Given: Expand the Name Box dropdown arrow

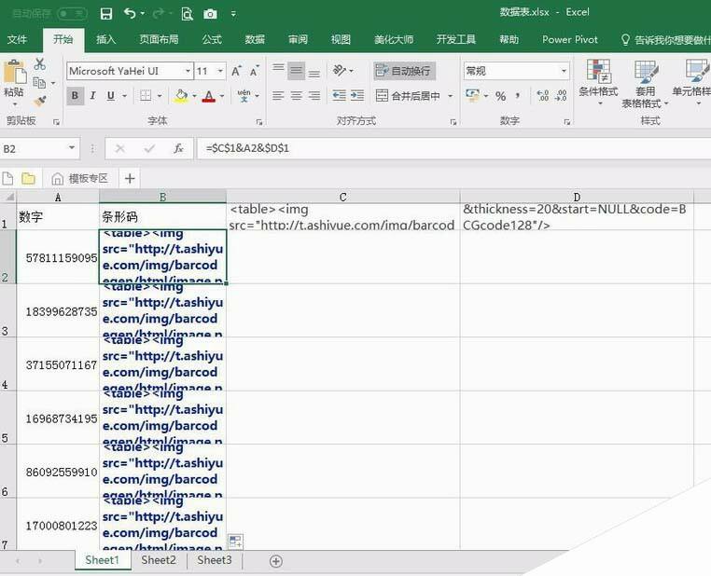Looking at the screenshot, I should point(72,148).
